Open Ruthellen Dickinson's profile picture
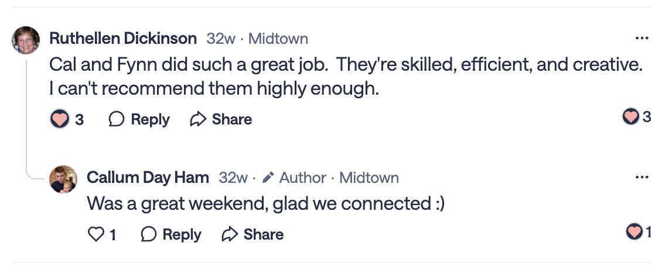 click(26, 40)
